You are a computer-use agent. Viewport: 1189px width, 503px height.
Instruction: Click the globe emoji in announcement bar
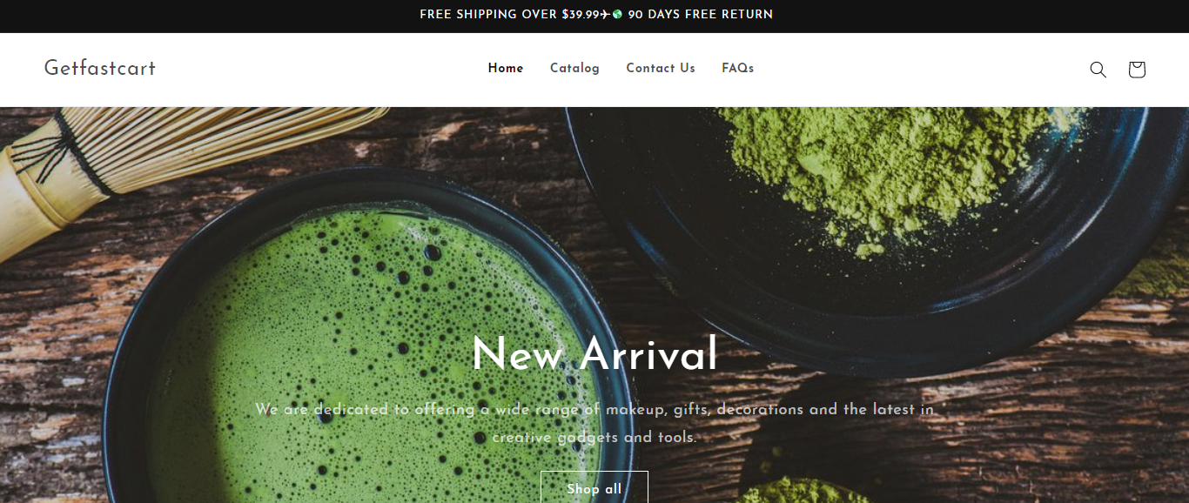617,15
